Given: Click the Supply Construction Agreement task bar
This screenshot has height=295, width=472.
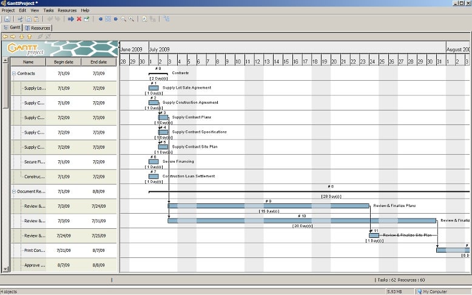Looking at the screenshot, I should click(153, 103).
